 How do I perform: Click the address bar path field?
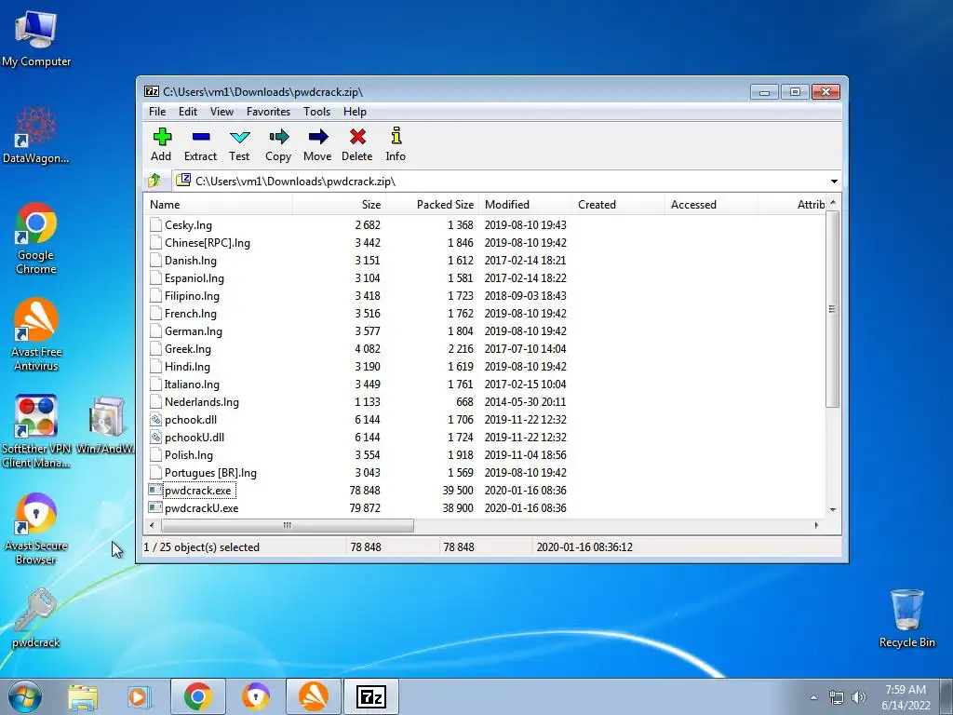[506, 182]
